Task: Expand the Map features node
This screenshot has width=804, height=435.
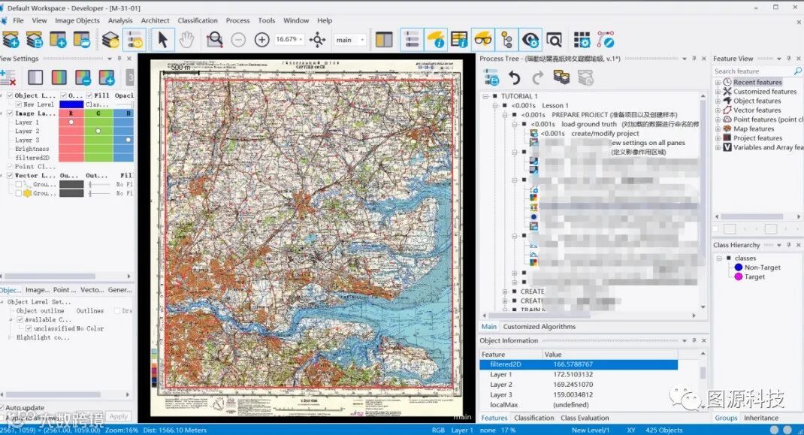Action: (718, 128)
